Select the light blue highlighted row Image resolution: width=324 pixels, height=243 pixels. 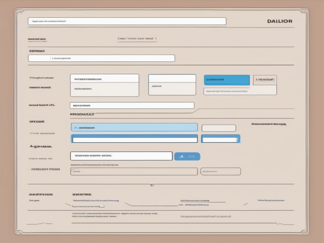[134, 127]
